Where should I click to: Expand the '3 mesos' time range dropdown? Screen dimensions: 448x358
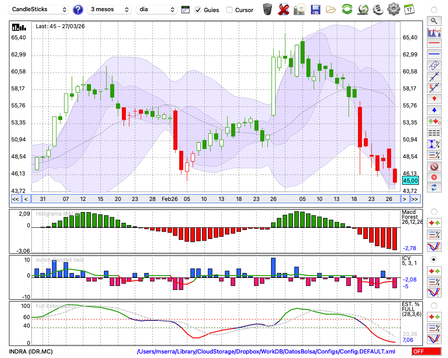click(x=109, y=9)
